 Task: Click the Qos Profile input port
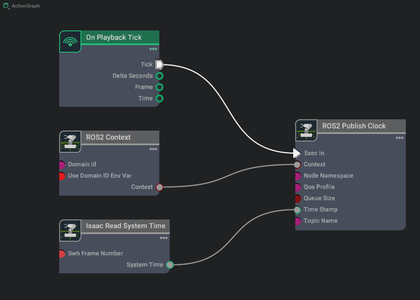click(298, 187)
